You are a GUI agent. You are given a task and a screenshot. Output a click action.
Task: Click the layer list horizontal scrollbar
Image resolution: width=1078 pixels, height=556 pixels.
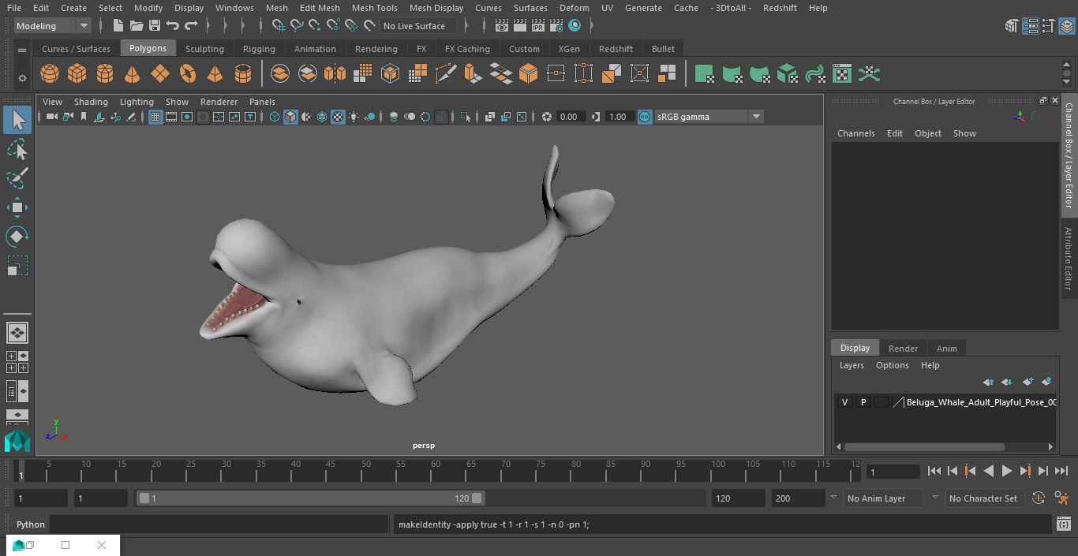[x=924, y=446]
